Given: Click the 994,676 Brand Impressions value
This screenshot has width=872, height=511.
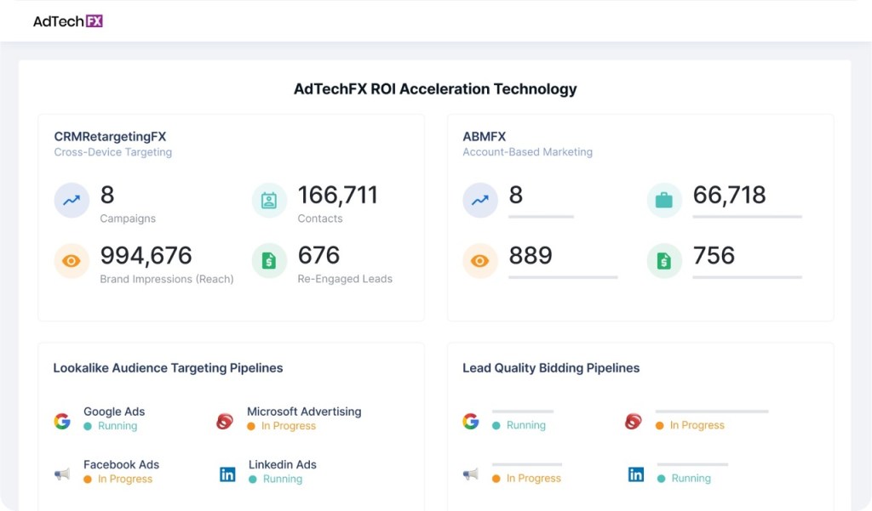Looking at the screenshot, I should (146, 255).
